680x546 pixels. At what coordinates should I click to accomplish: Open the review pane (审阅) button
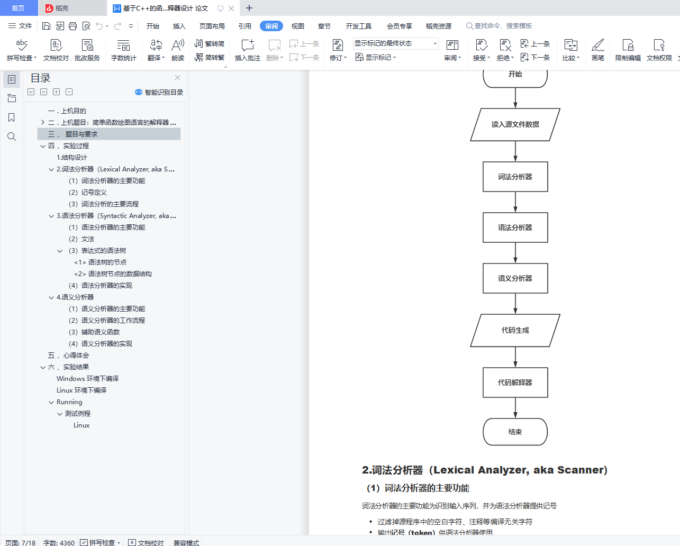coord(452,50)
